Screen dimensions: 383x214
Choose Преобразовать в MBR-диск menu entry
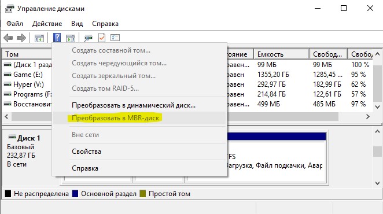[139, 118]
